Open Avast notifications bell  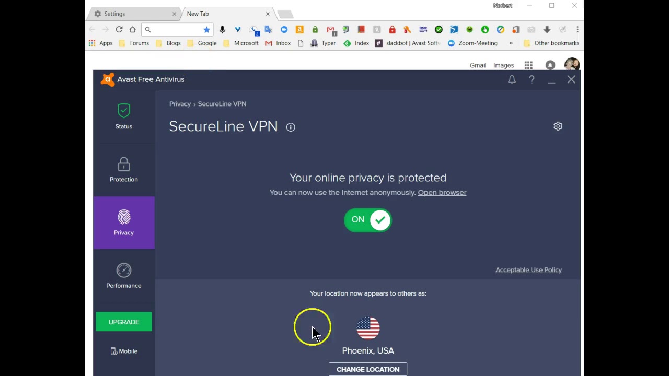point(512,79)
